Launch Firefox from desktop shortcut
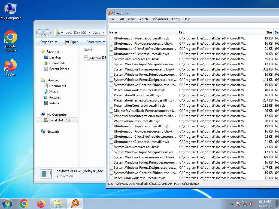 click(x=11, y=67)
